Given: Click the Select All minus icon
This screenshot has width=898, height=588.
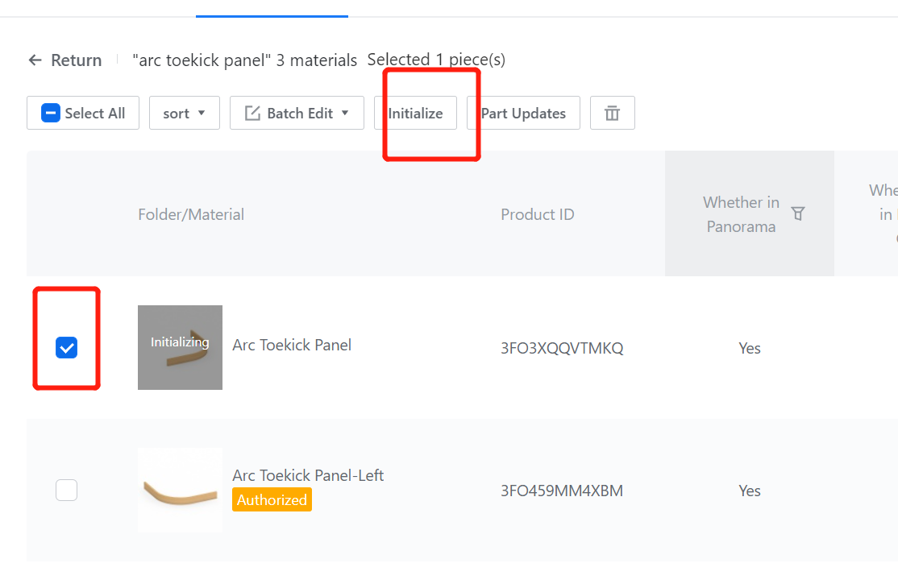Looking at the screenshot, I should pyautogui.click(x=51, y=114).
